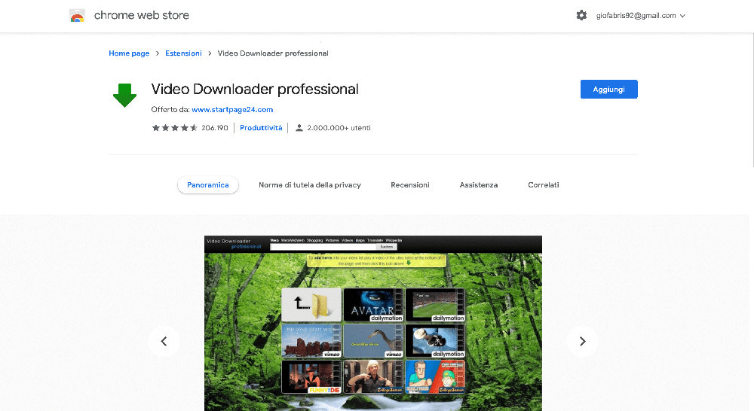Expand the giofabris92@gmail.com account dropdown
Image resolution: width=754 pixels, height=411 pixels.
[x=640, y=15]
